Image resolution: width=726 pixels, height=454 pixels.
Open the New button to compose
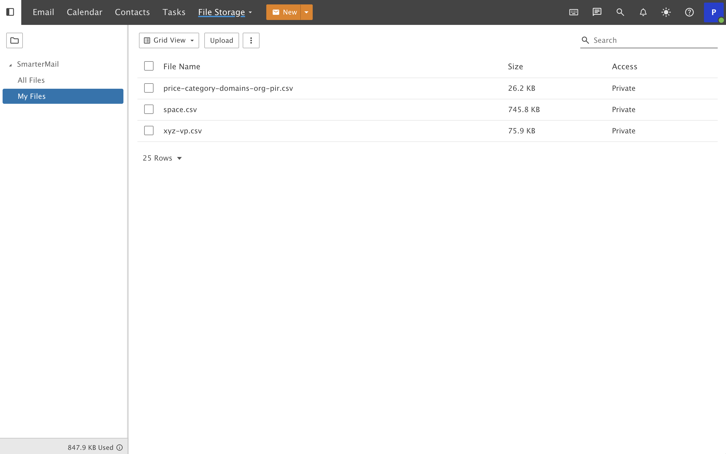click(284, 12)
